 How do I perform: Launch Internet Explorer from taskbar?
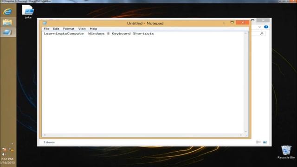[x=7, y=12]
